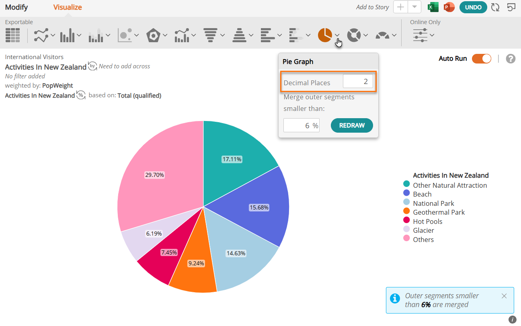Click the merge threshold percent field
Image resolution: width=521 pixels, height=326 pixels.
coord(302,125)
